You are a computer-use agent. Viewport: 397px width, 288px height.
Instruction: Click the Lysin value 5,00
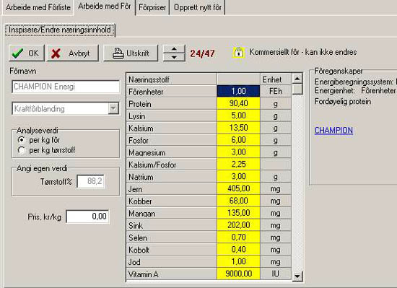[238, 115]
